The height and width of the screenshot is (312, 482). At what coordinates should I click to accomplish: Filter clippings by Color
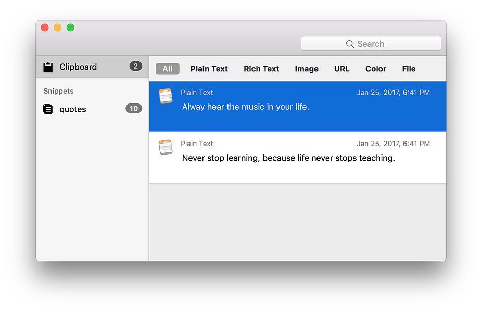point(376,69)
